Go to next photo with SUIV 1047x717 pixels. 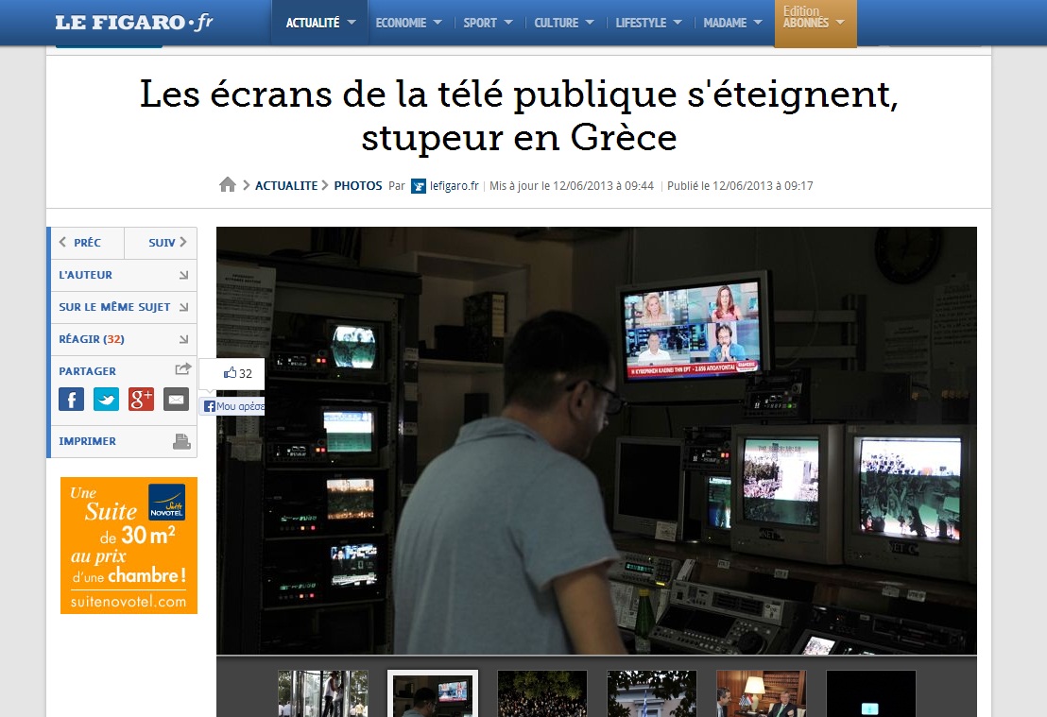tap(162, 243)
